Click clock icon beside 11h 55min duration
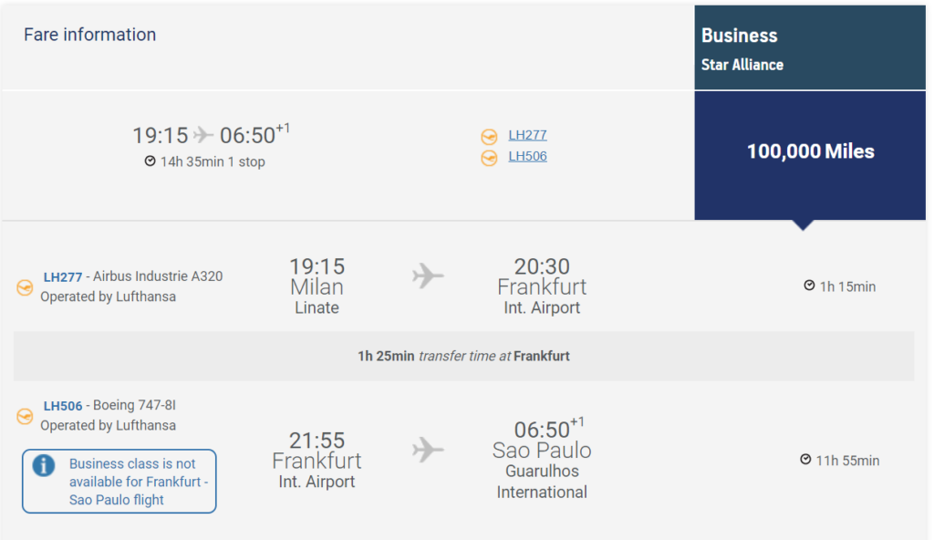The width and height of the screenshot is (934, 540). (805, 460)
